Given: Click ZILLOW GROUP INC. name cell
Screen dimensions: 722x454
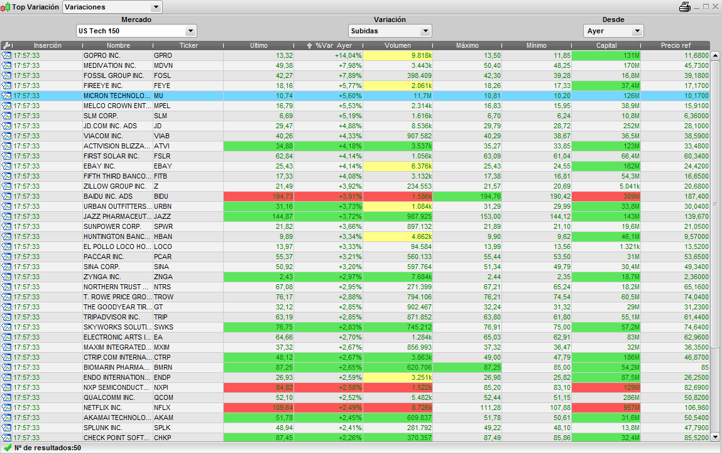Looking at the screenshot, I should coord(118,187).
